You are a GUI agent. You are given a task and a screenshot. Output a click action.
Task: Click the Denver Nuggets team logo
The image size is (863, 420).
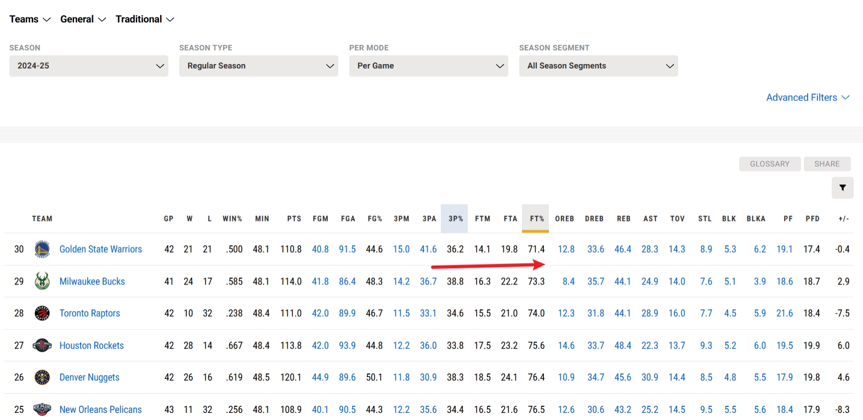tap(42, 377)
